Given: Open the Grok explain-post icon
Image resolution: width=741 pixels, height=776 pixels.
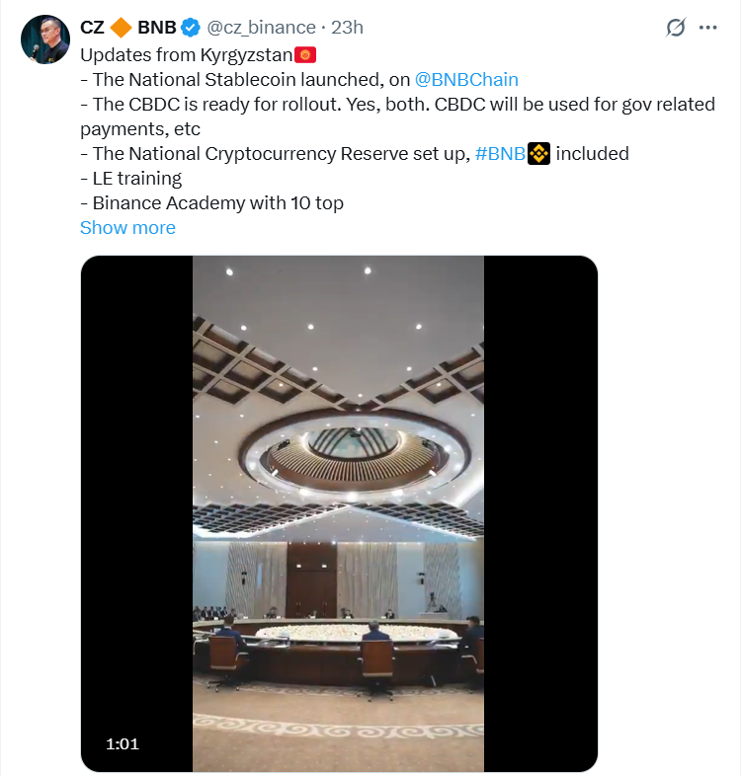Looking at the screenshot, I should (676, 28).
